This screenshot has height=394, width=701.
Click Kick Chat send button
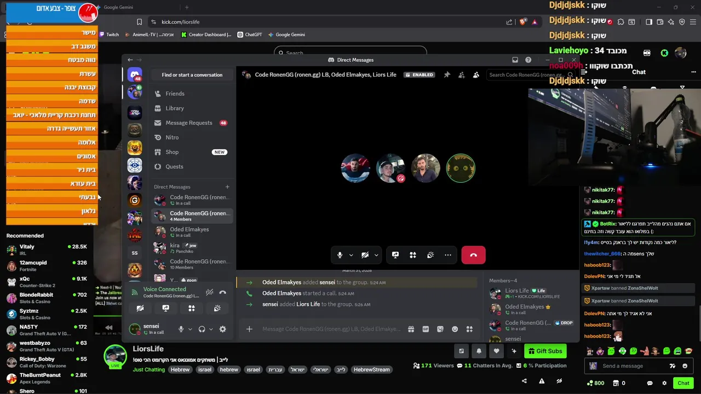tap(683, 383)
